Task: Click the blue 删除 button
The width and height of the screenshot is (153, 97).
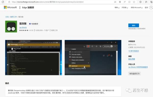Action: pyautogui.click(x=134, y=25)
